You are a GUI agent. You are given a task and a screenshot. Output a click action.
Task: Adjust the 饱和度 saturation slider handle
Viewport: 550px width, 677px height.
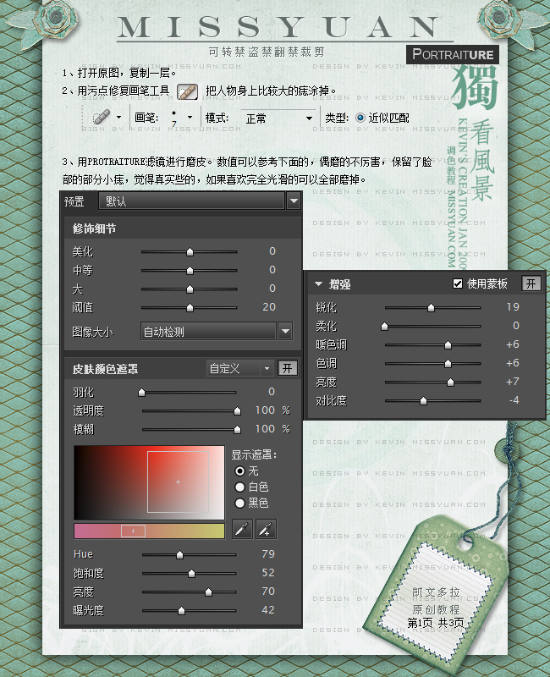(191, 574)
